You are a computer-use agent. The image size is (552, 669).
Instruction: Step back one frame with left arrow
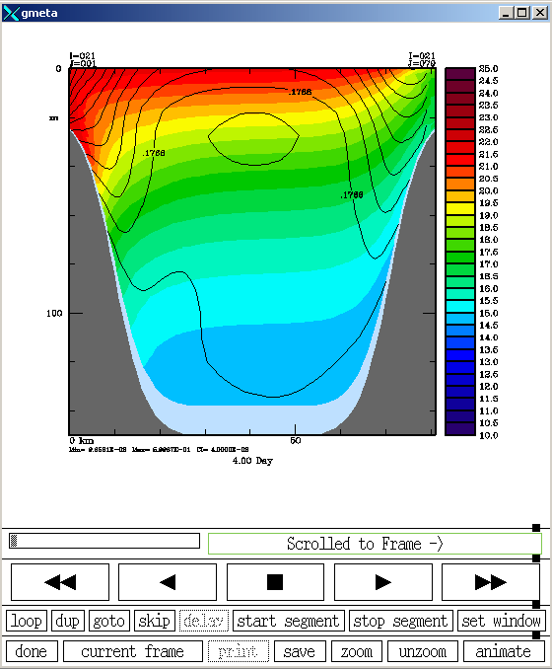[x=168, y=582]
